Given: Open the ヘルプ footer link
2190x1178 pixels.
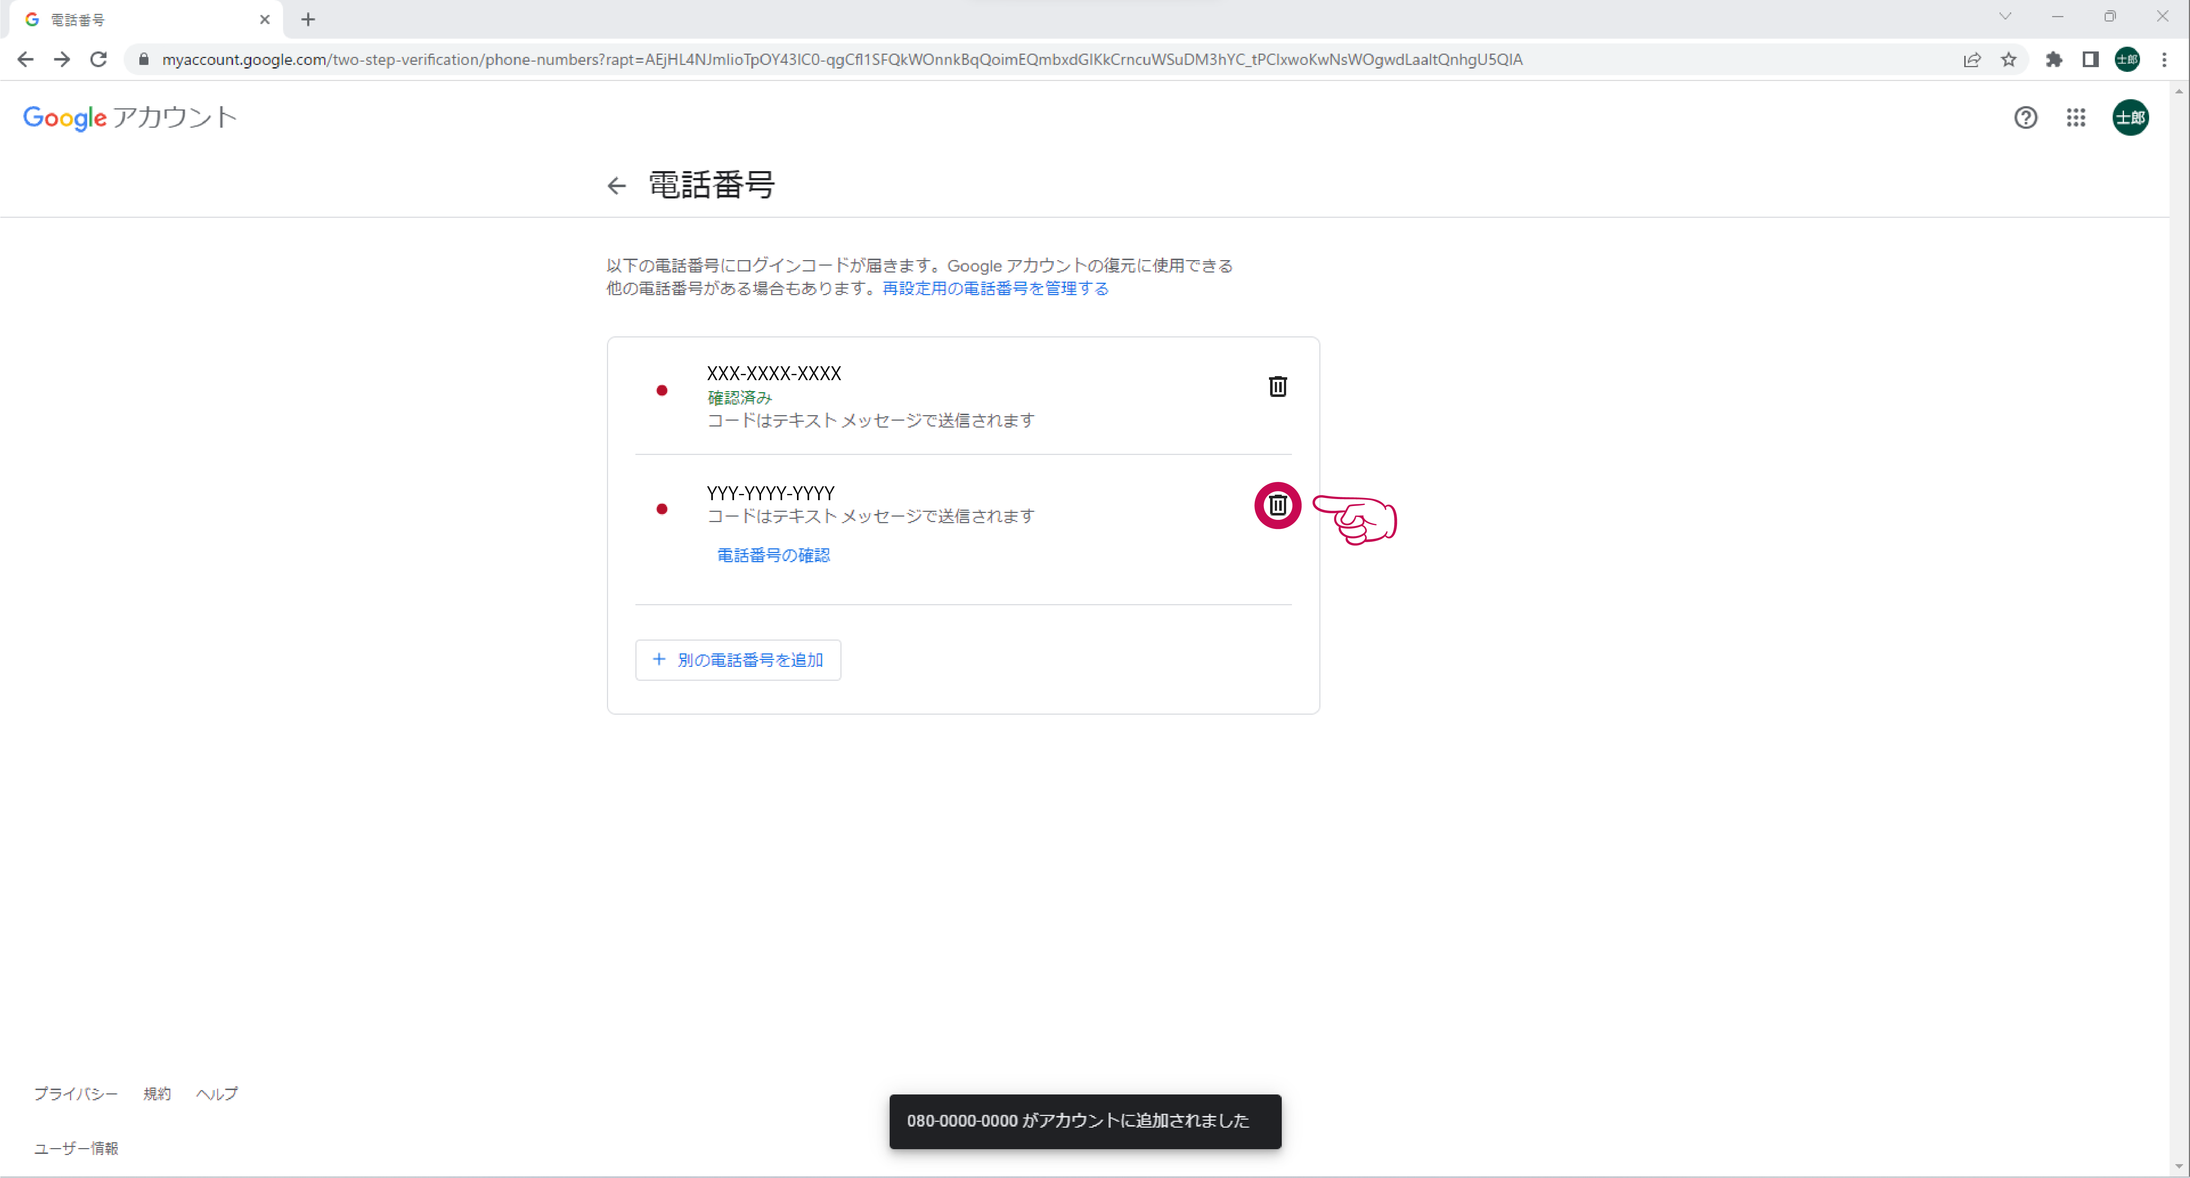Looking at the screenshot, I should click(x=217, y=1094).
